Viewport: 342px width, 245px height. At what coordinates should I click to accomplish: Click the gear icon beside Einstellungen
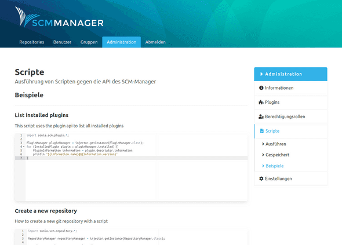[x=261, y=179]
